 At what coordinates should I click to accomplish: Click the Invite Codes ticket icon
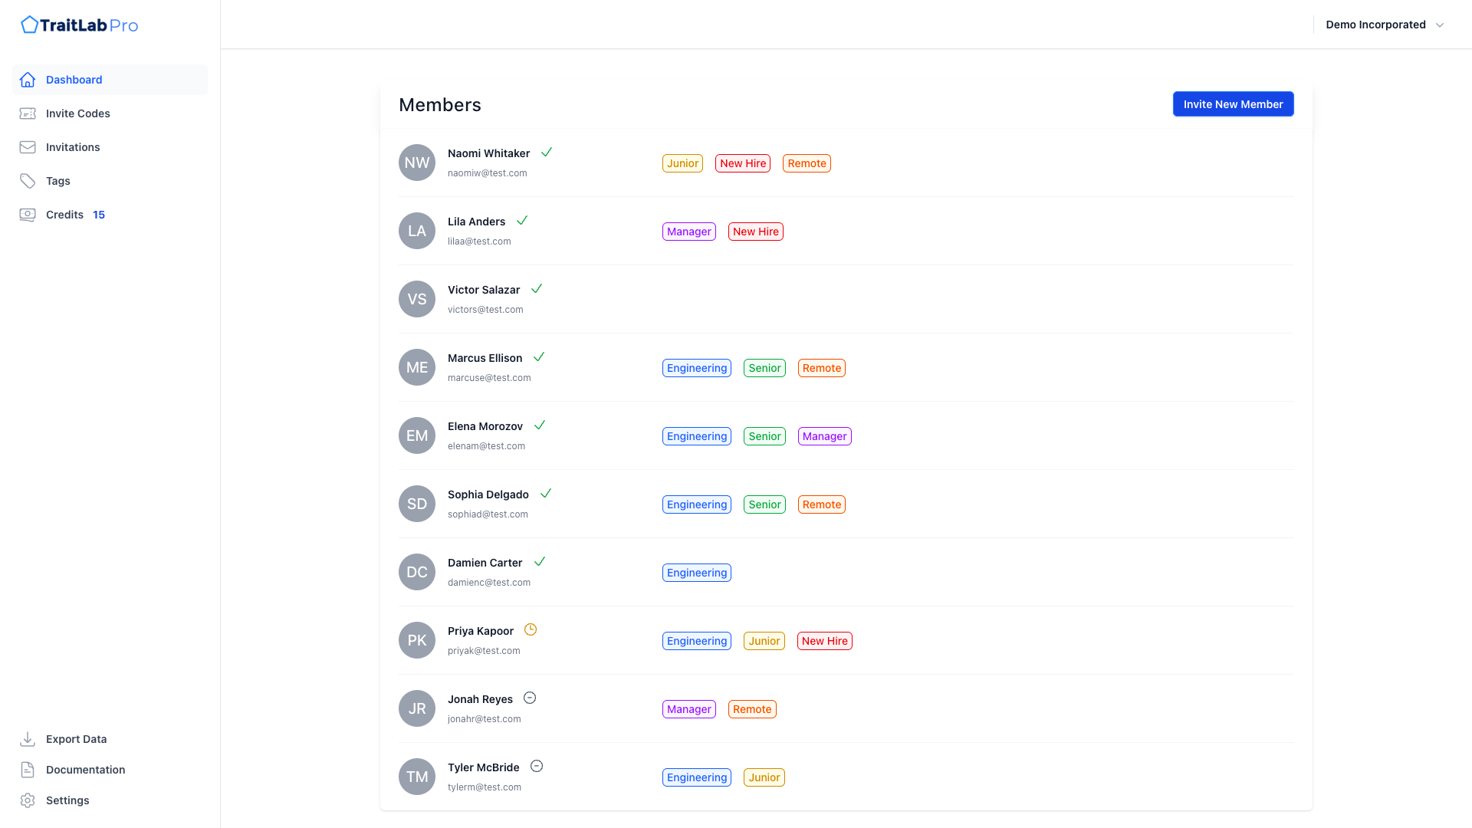(x=28, y=113)
